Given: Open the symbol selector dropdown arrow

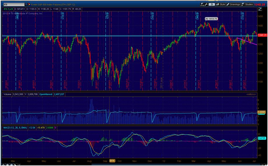Looking at the screenshot, I should click(26, 4).
